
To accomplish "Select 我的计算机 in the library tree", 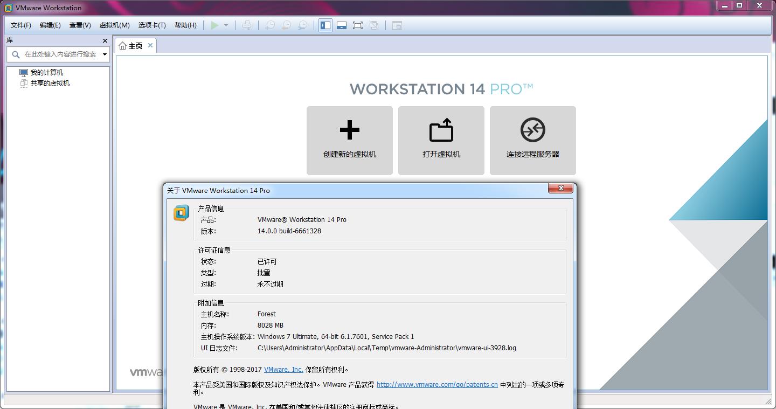I will tap(46, 73).
